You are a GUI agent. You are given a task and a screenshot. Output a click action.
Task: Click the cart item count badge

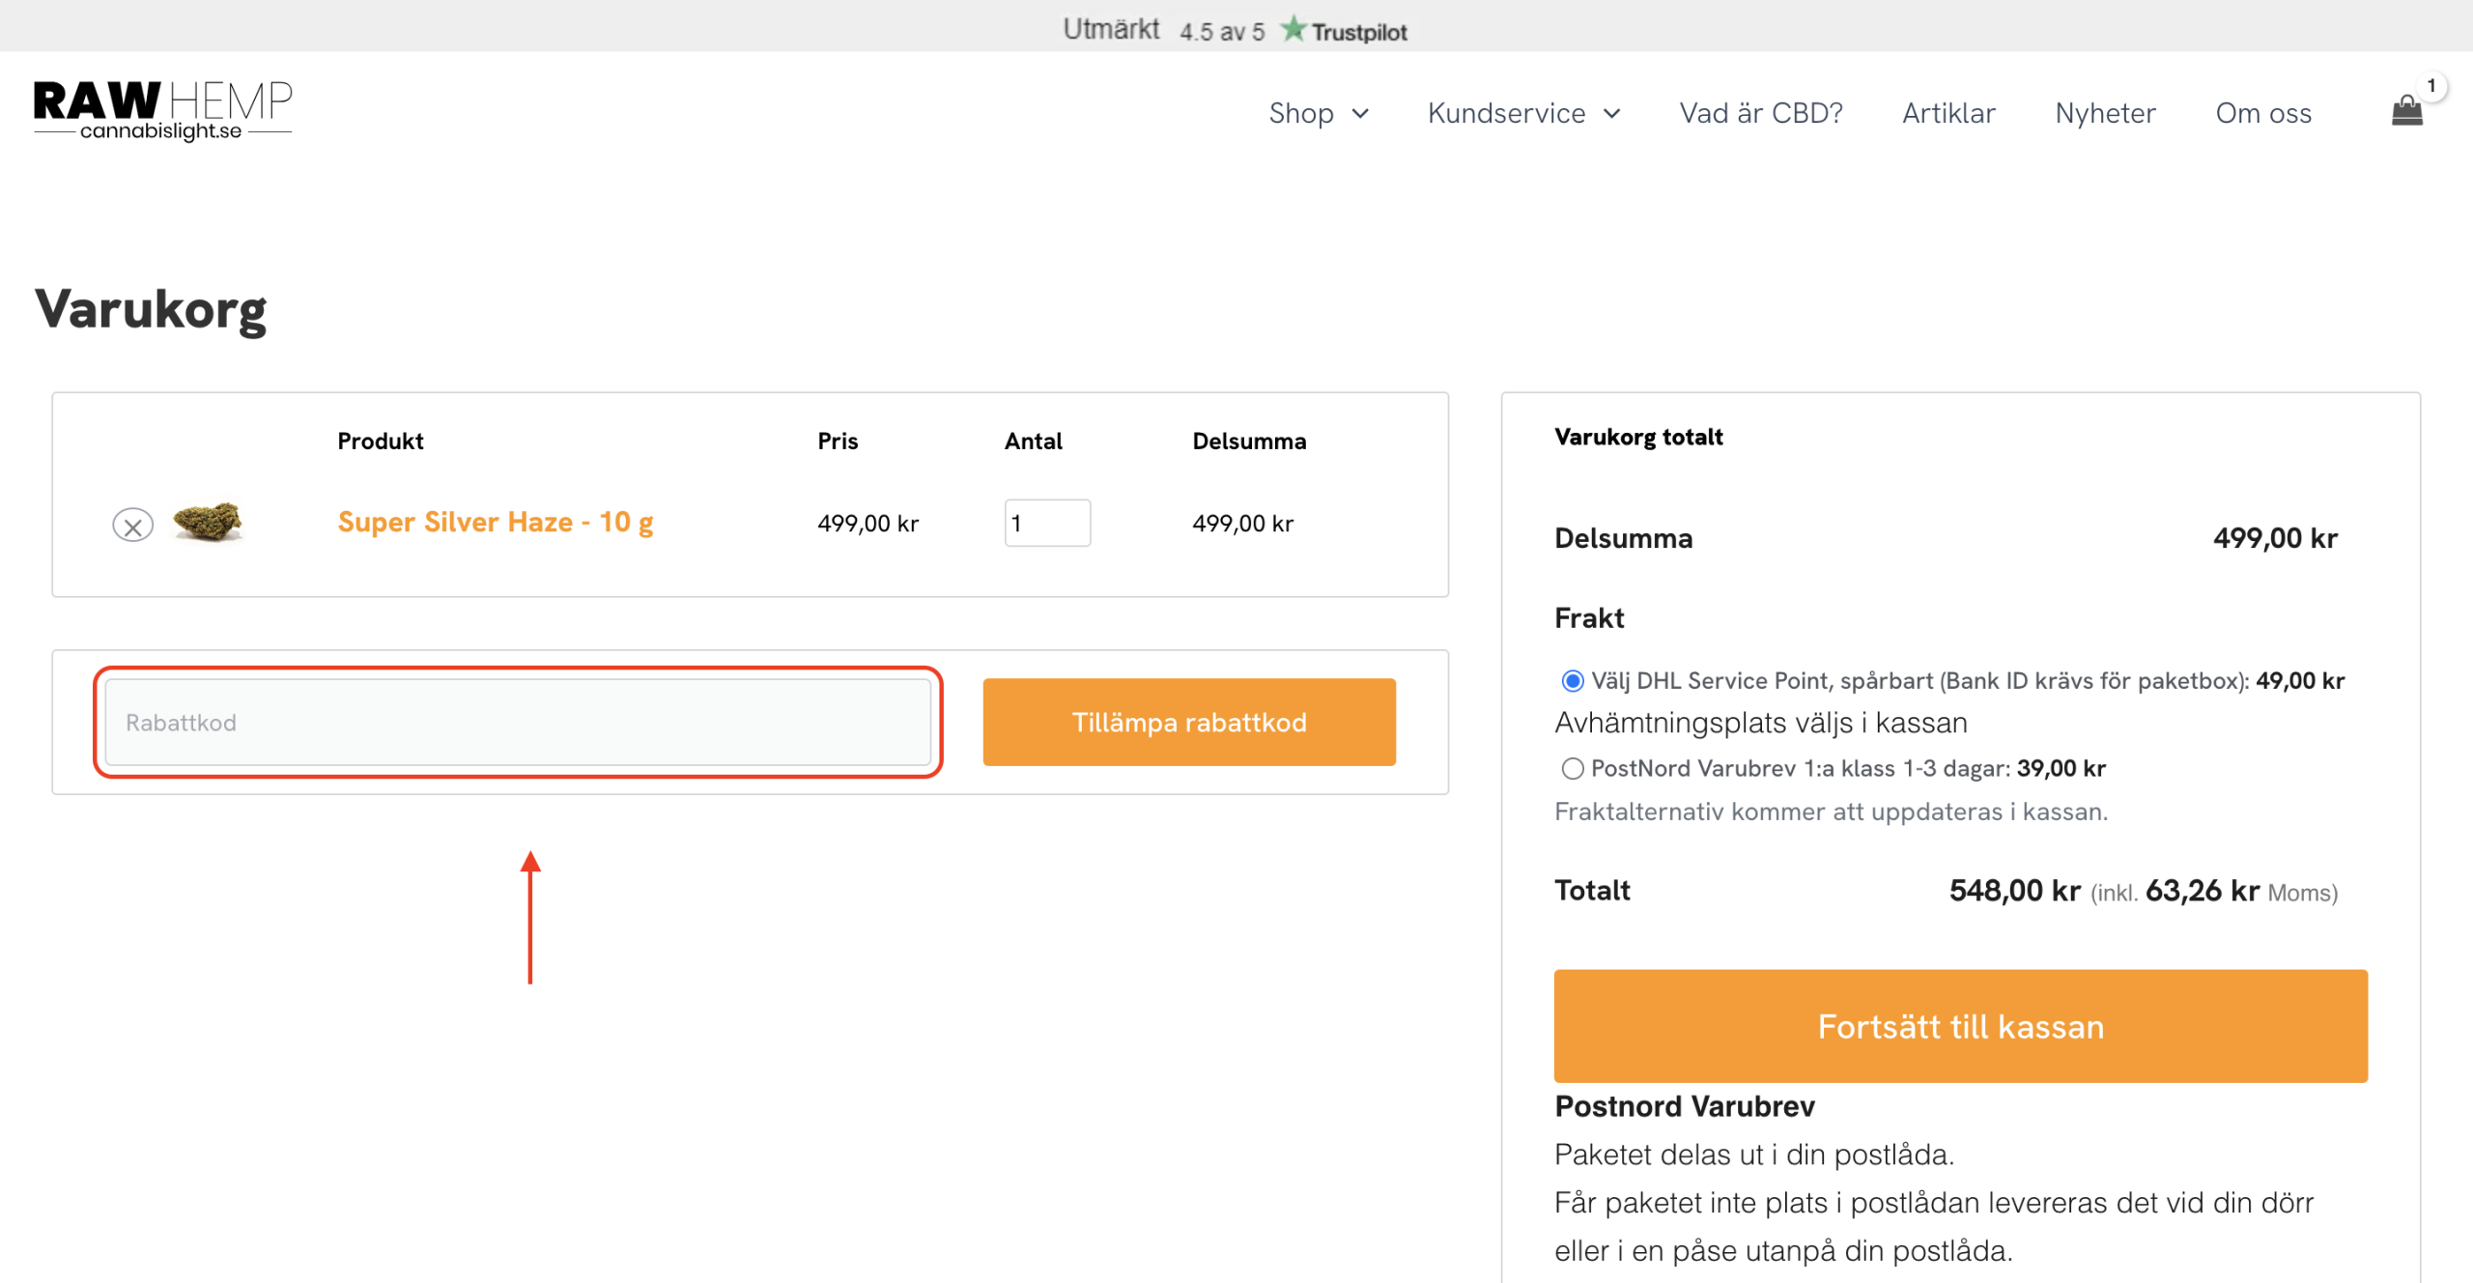(2430, 86)
